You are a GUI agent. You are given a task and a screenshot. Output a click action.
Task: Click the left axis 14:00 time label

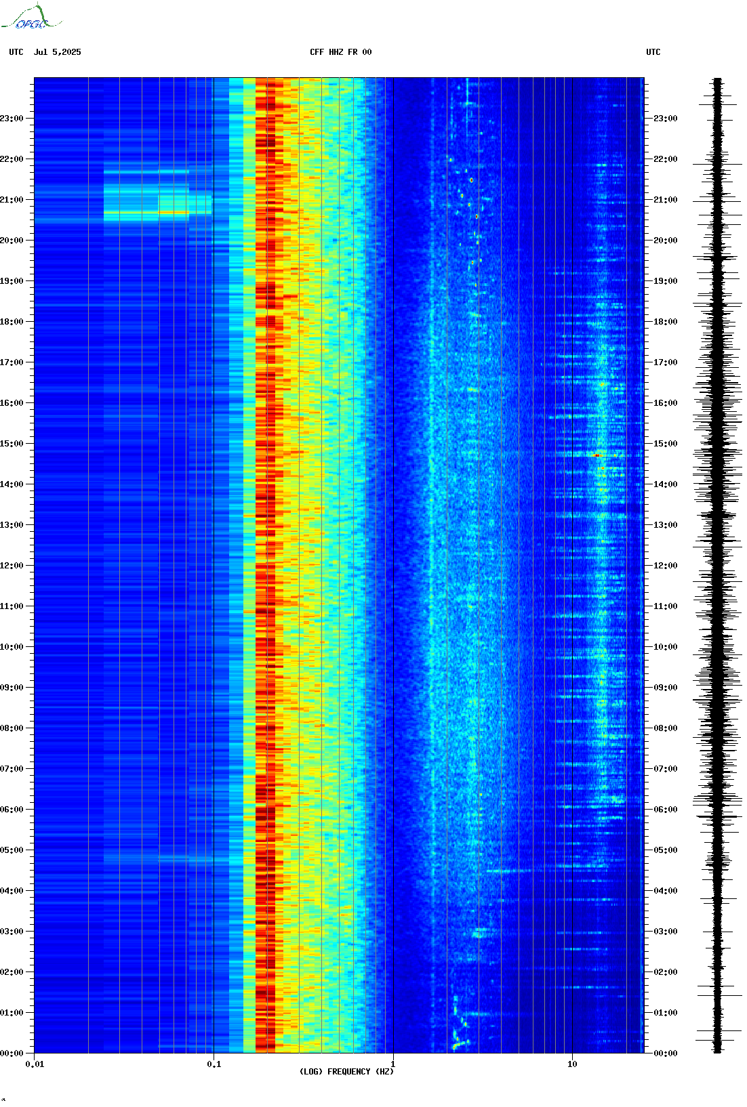point(12,484)
